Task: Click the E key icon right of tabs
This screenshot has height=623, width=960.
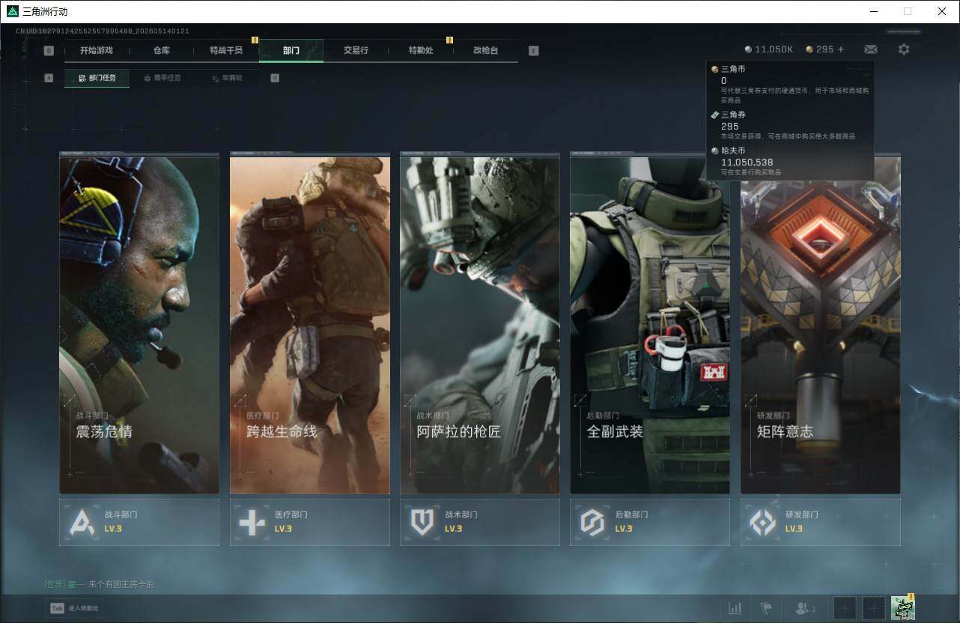Action: click(x=533, y=51)
